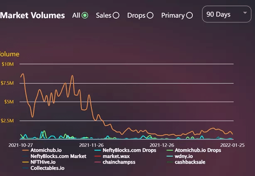This screenshot has width=255, height=176.
Task: Click the chainchampss legend entry
Action: (x=119, y=162)
